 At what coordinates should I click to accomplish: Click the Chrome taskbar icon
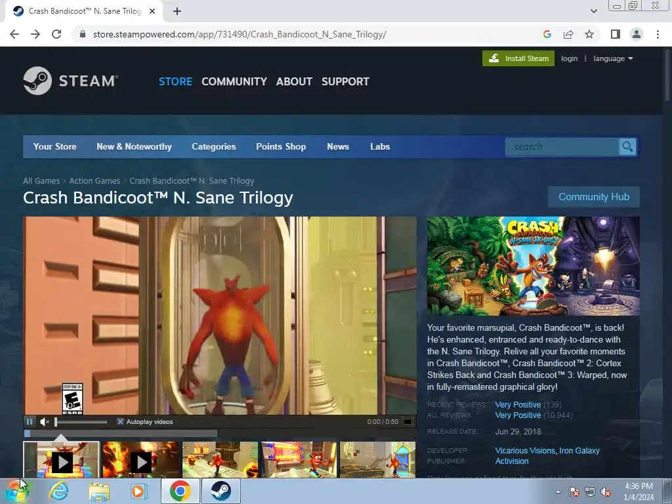click(x=180, y=491)
